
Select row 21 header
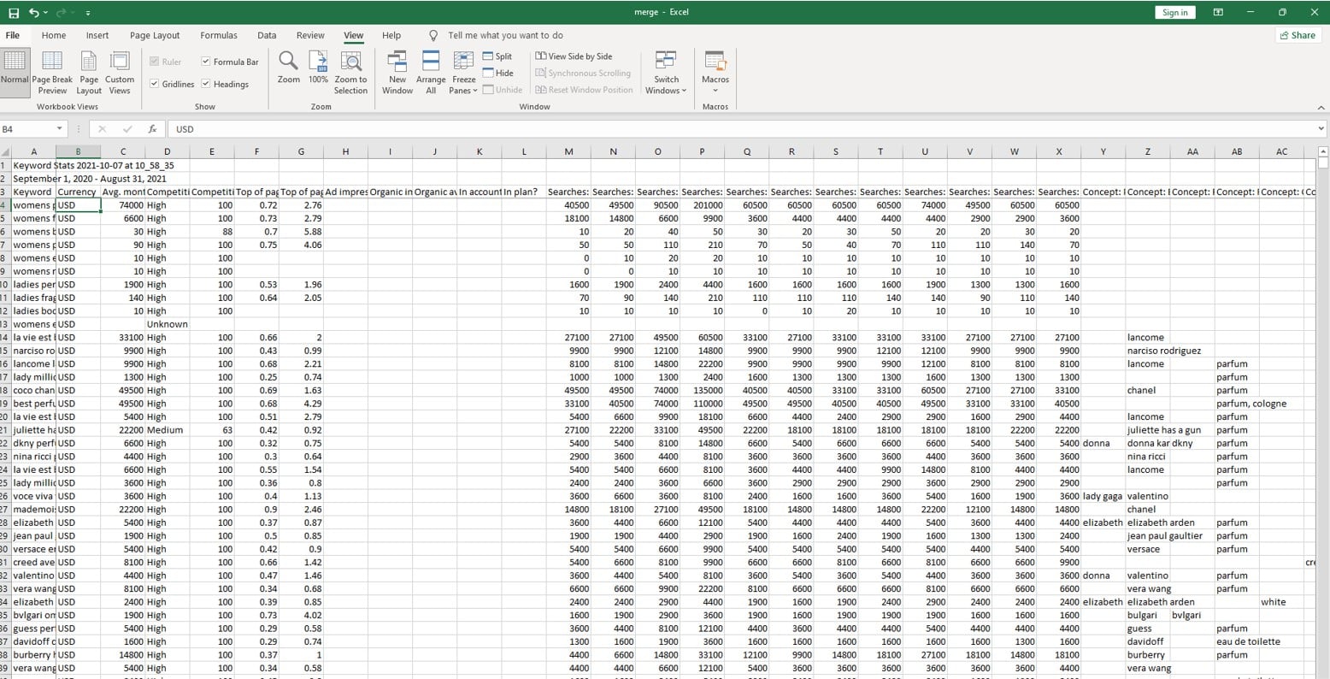pos(6,430)
